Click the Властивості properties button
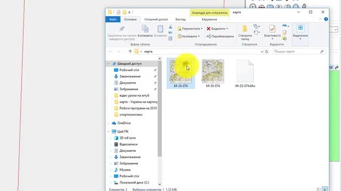 click(272, 32)
